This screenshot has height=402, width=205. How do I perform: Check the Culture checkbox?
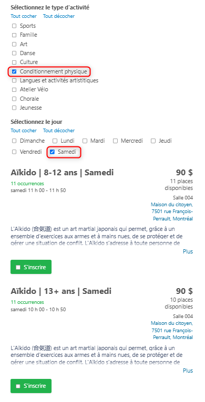pos(14,62)
